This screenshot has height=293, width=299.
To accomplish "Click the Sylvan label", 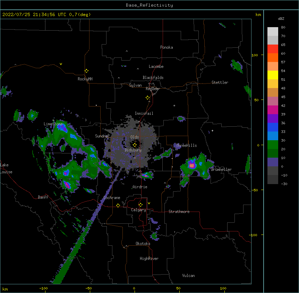I will tap(135, 85).
